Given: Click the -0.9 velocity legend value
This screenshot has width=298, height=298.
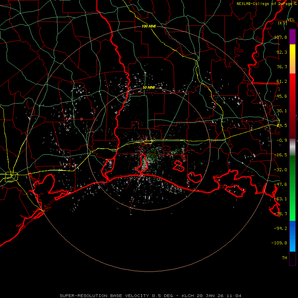Looking at the screenshot, I should click(282, 140).
